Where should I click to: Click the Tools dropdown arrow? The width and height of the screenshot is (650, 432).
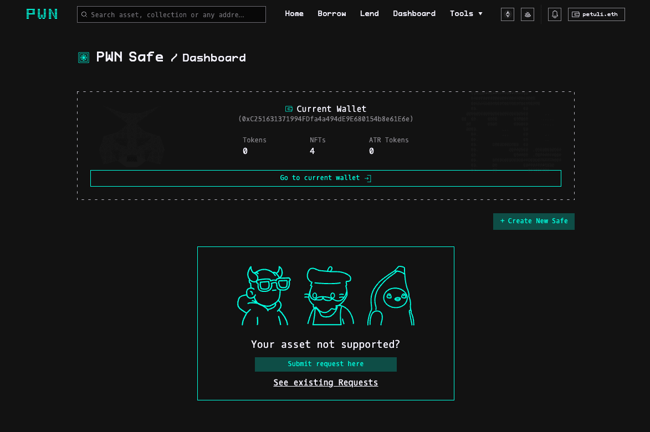480,14
